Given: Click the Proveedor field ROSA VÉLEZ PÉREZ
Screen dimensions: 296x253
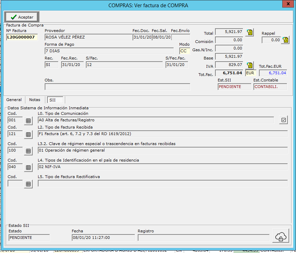Looking at the screenshot, I should (x=89, y=37).
